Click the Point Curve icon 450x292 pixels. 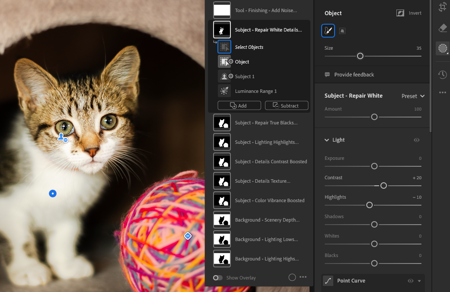[329, 281]
